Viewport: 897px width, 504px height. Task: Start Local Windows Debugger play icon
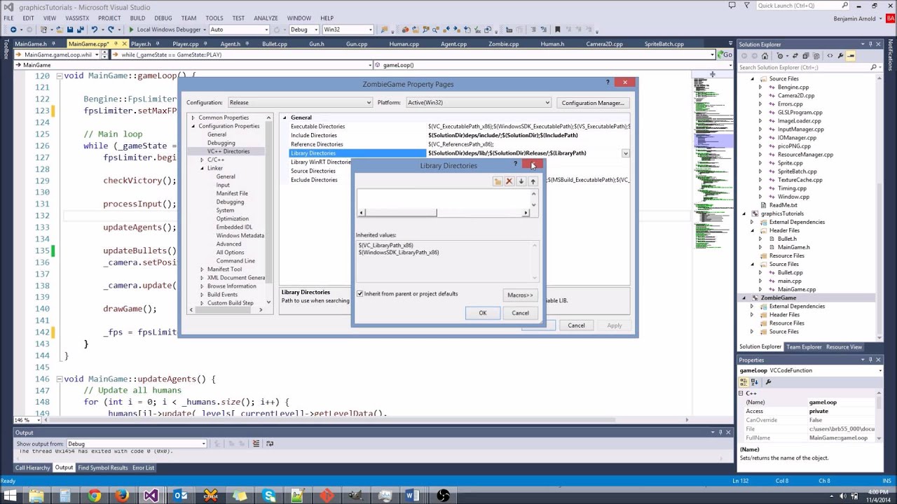131,29
